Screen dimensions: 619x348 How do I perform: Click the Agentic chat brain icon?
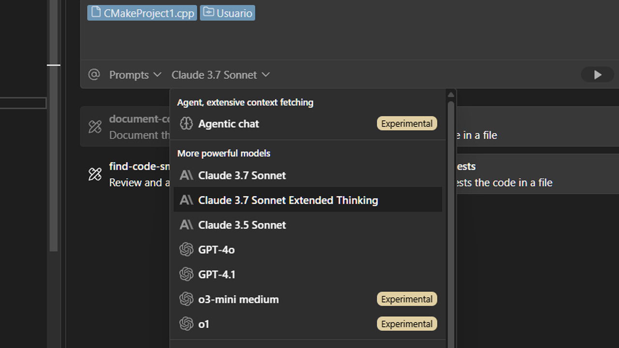tap(186, 124)
